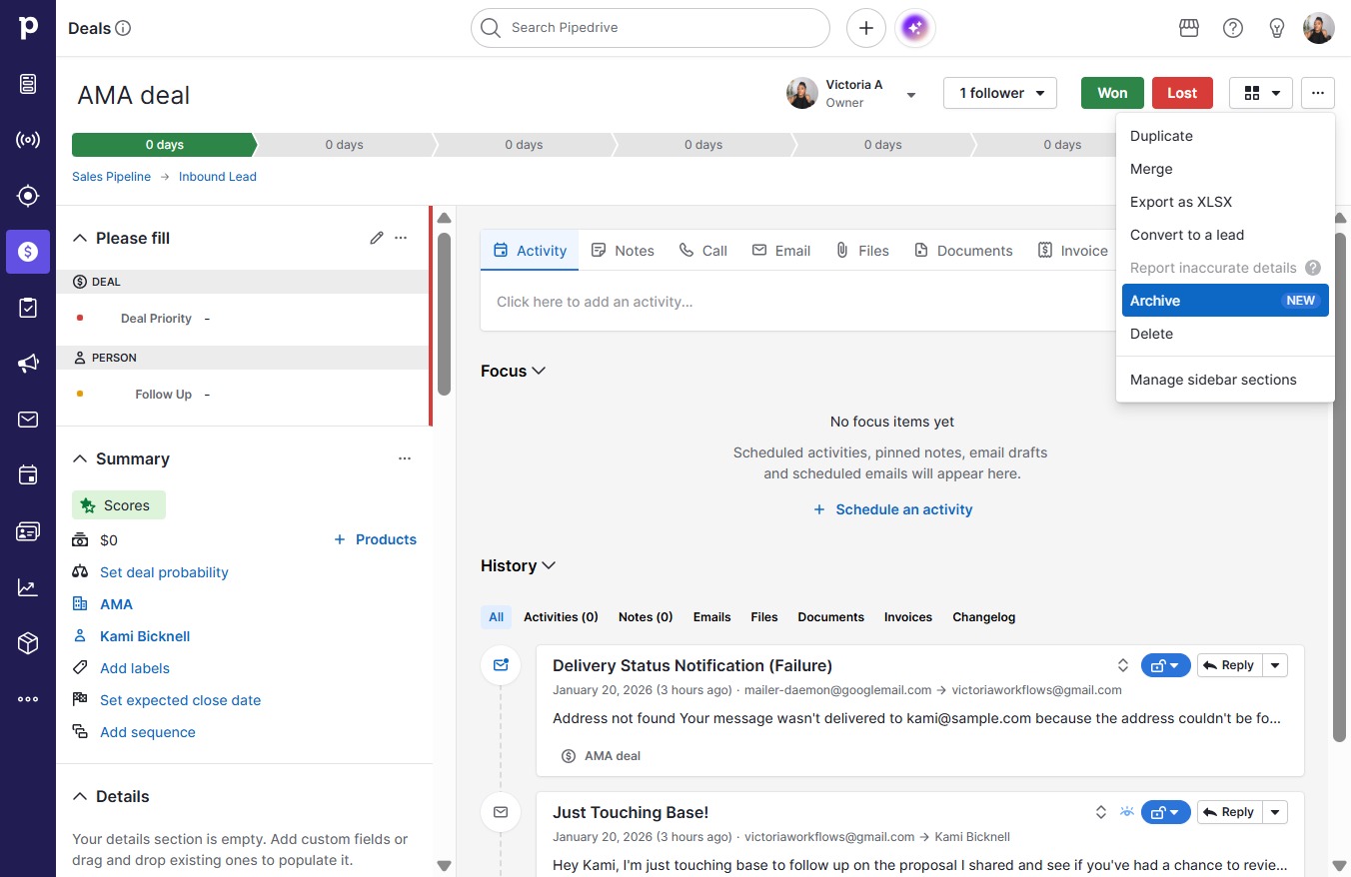This screenshot has height=877, width=1351.
Task: Open the layout view switcher dropdown
Action: (1261, 93)
